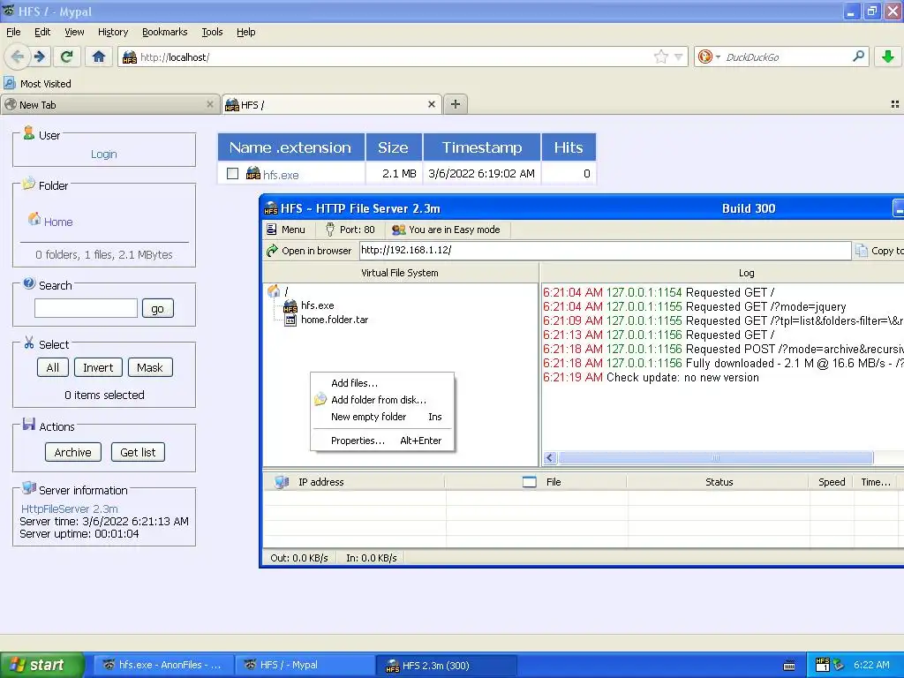Select home.folder.tar in the tree
The image size is (904, 678).
[x=335, y=320]
